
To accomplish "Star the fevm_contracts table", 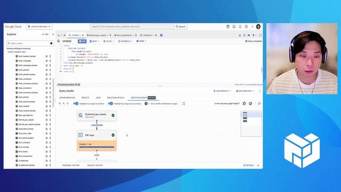I will (x=46, y=142).
